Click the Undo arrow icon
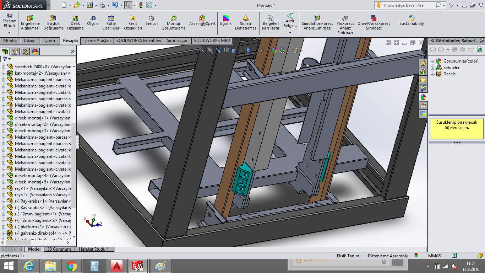This screenshot has width=485, height=273. coord(115,5)
